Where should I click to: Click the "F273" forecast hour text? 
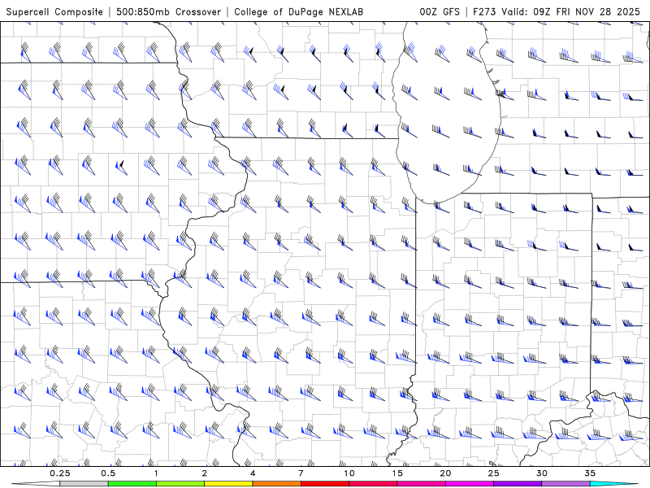[x=484, y=11]
